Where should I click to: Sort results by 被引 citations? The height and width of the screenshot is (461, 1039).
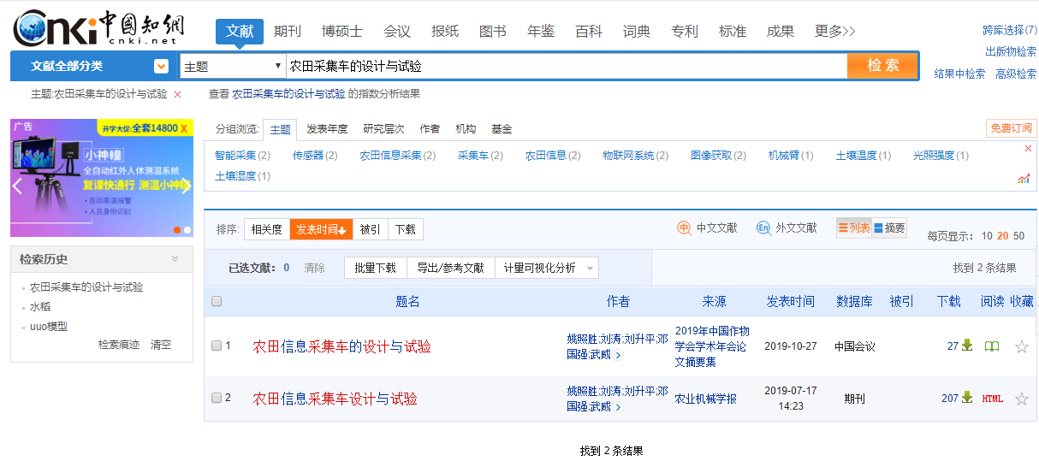[370, 229]
